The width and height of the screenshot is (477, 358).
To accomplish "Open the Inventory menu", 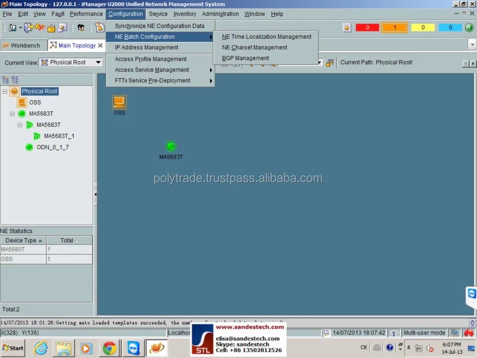I will (x=185, y=14).
